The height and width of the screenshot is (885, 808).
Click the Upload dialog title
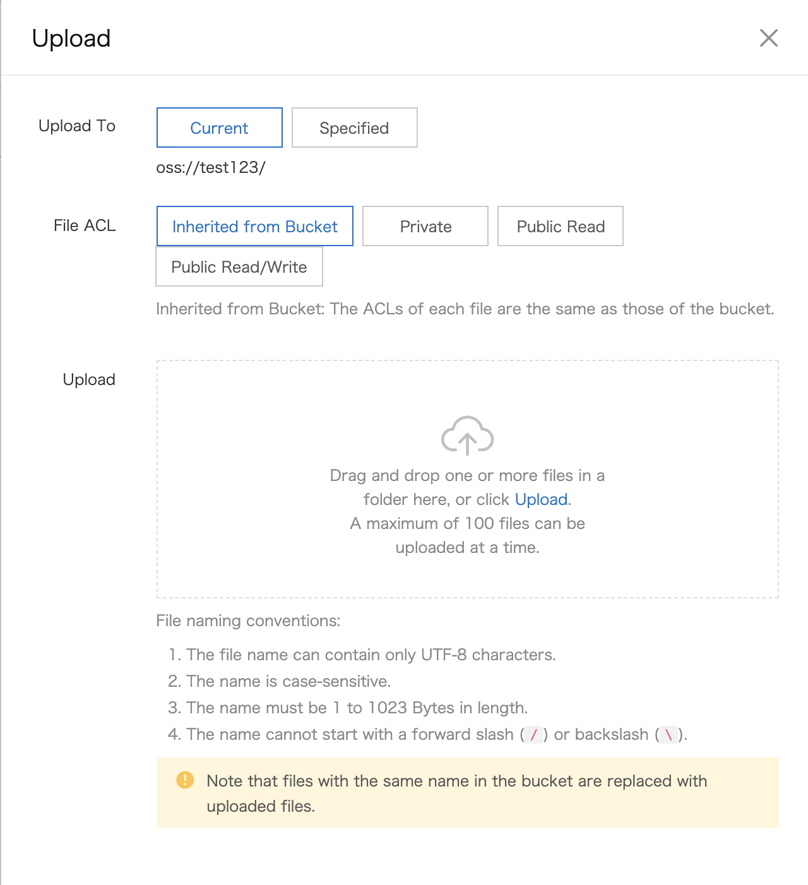point(71,39)
